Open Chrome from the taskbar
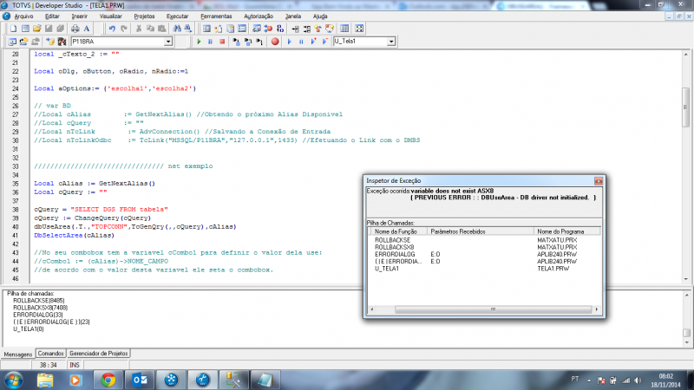This screenshot has height=390, width=694. click(108, 380)
